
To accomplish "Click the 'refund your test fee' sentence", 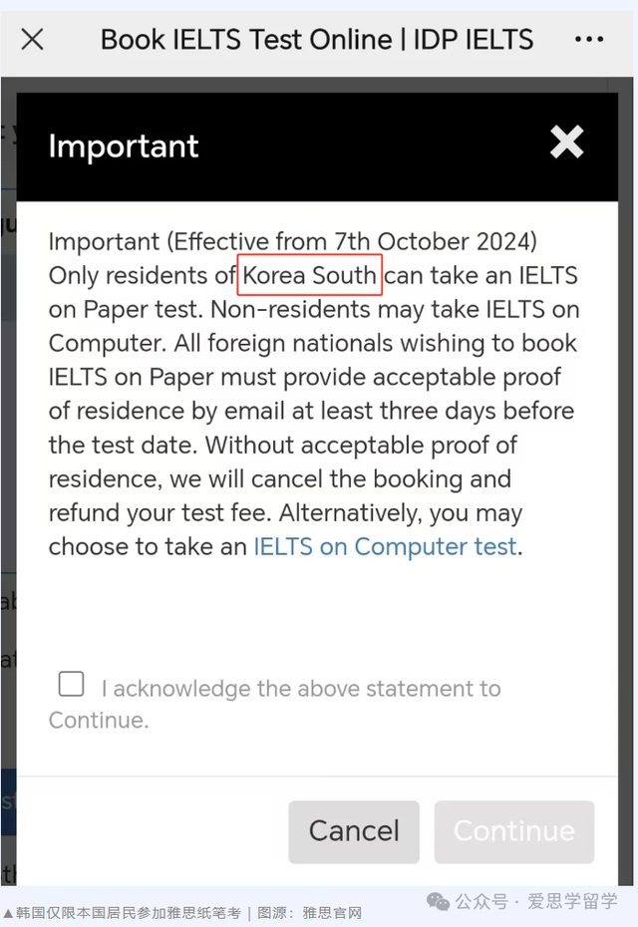I will pos(159,512).
